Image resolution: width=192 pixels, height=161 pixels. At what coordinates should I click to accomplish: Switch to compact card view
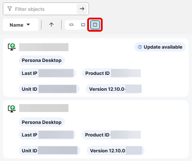pos(71,25)
